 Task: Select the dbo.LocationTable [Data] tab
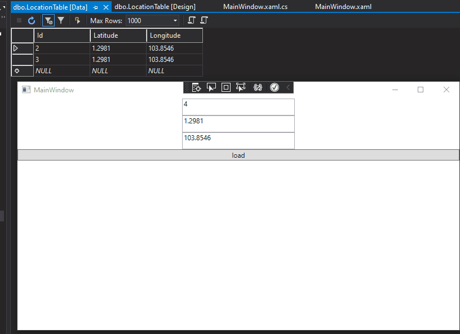point(50,7)
